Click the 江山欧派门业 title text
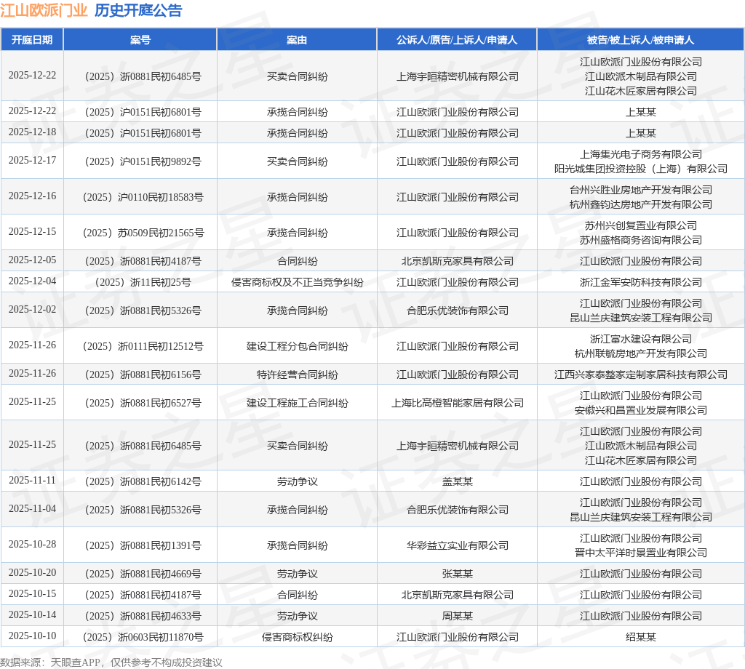This screenshot has height=669, width=745. (x=44, y=10)
